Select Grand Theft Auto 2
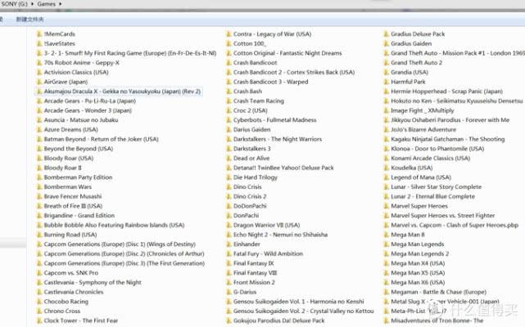 point(417,63)
